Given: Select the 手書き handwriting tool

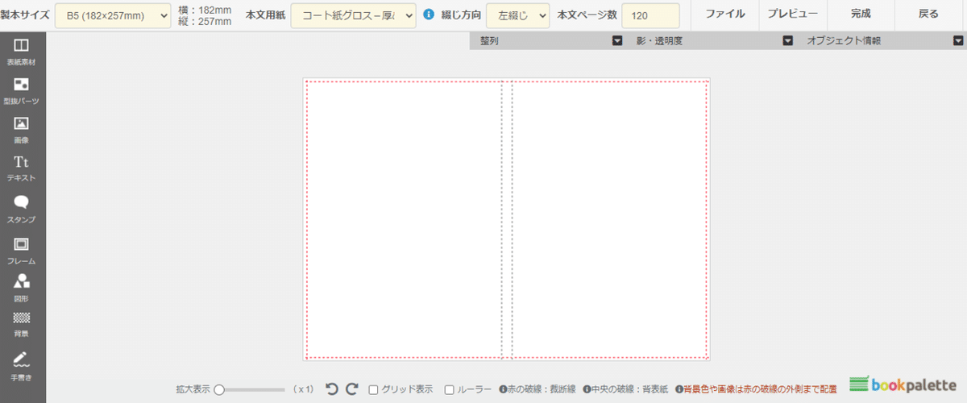Looking at the screenshot, I should (x=22, y=365).
